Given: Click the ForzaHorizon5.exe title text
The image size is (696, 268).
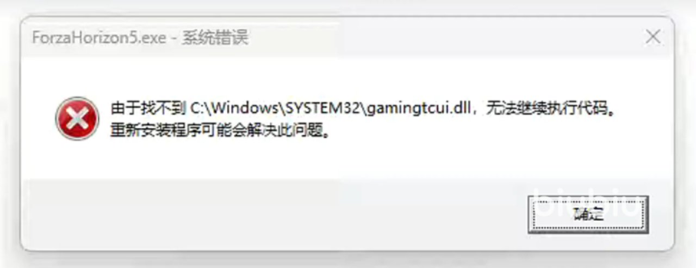Looking at the screenshot, I should coord(99,39).
